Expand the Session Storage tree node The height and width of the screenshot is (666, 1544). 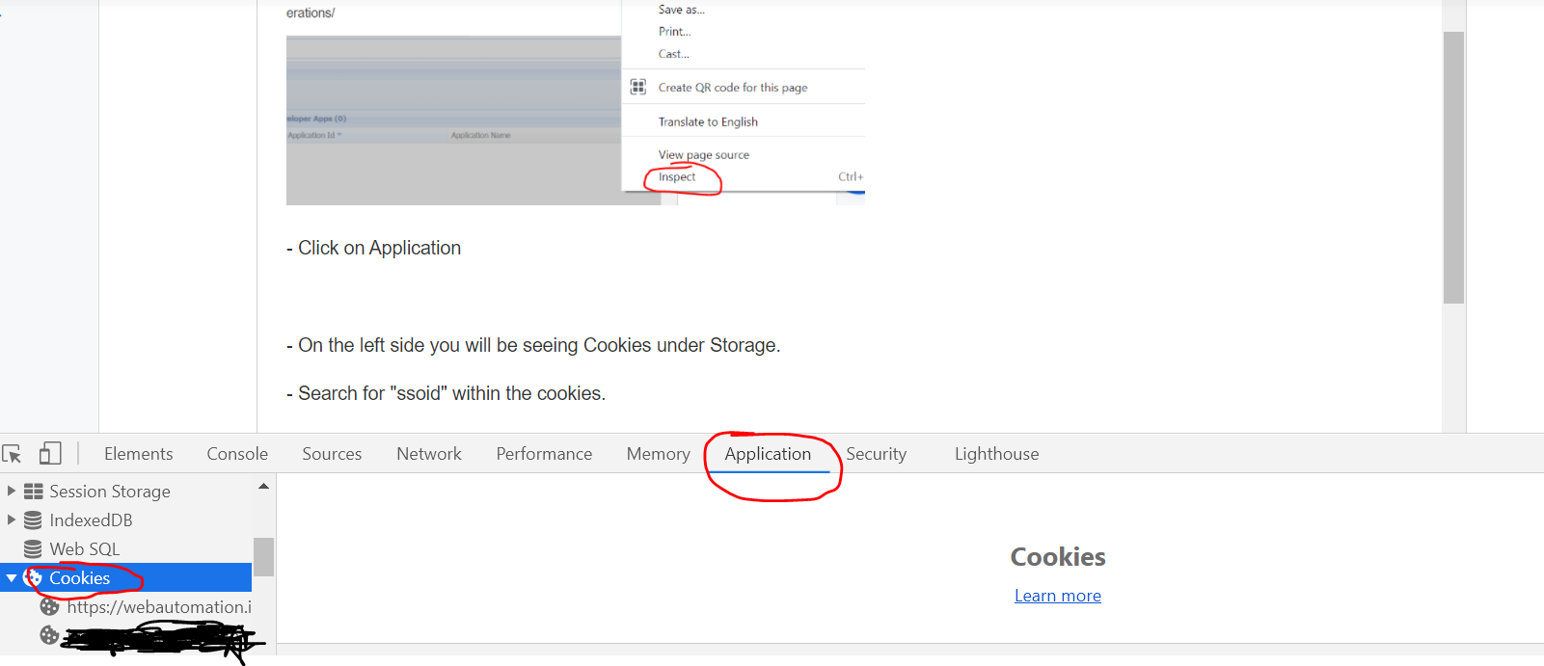pos(12,492)
